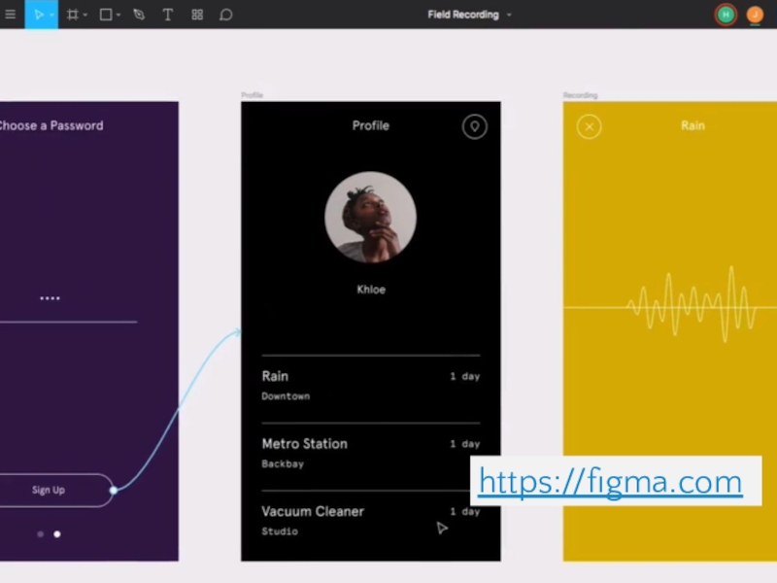
Task: Open the Components grid tool
Action: (197, 15)
